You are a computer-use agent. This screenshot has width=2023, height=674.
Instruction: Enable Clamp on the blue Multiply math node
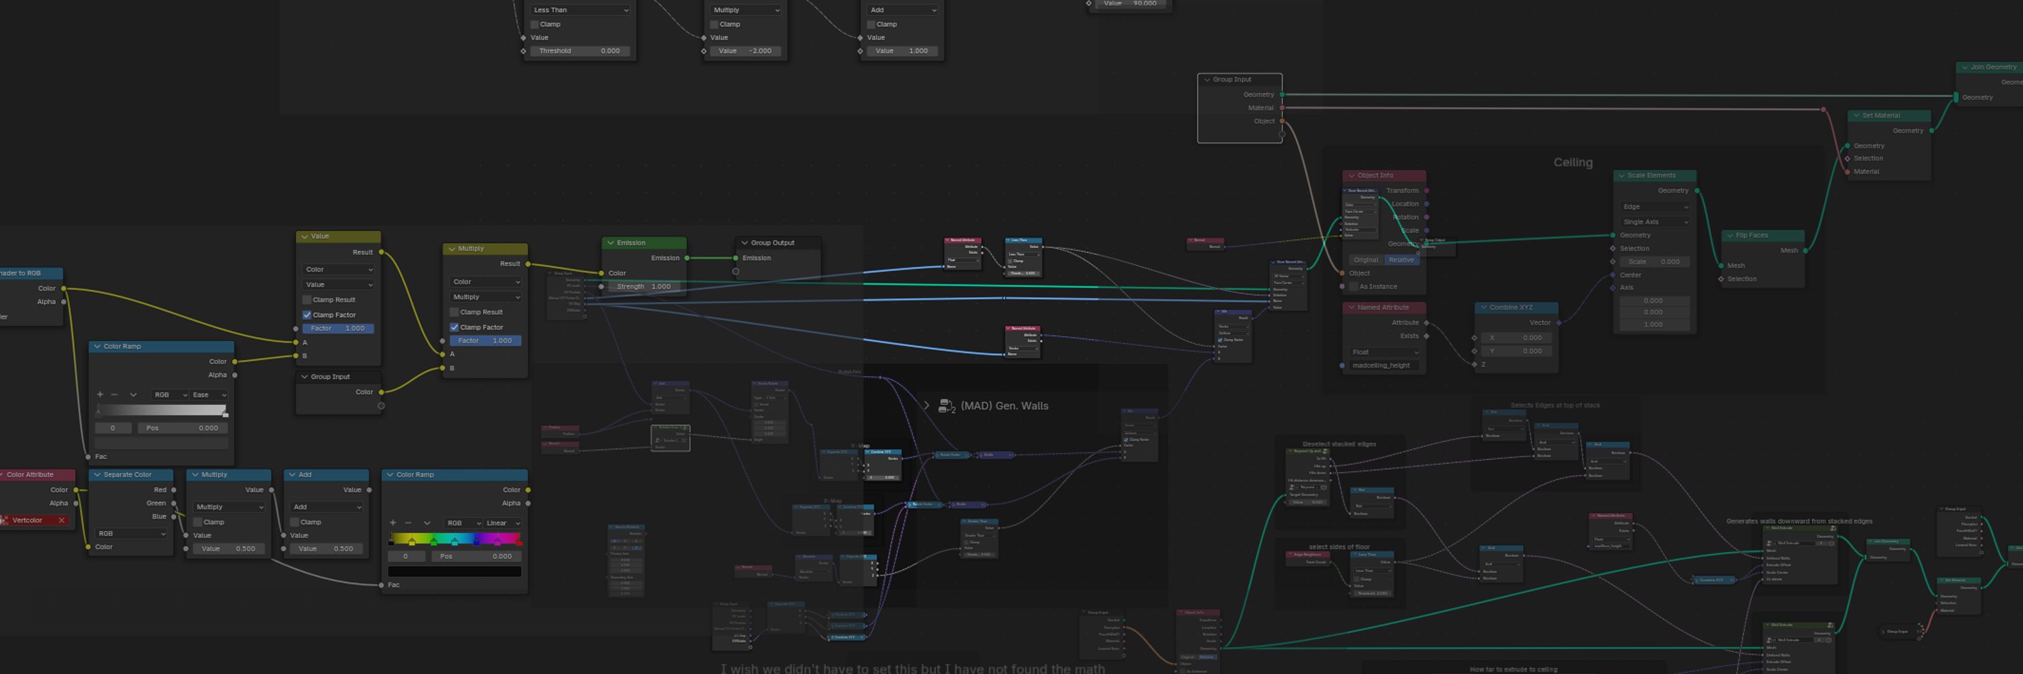(x=198, y=522)
